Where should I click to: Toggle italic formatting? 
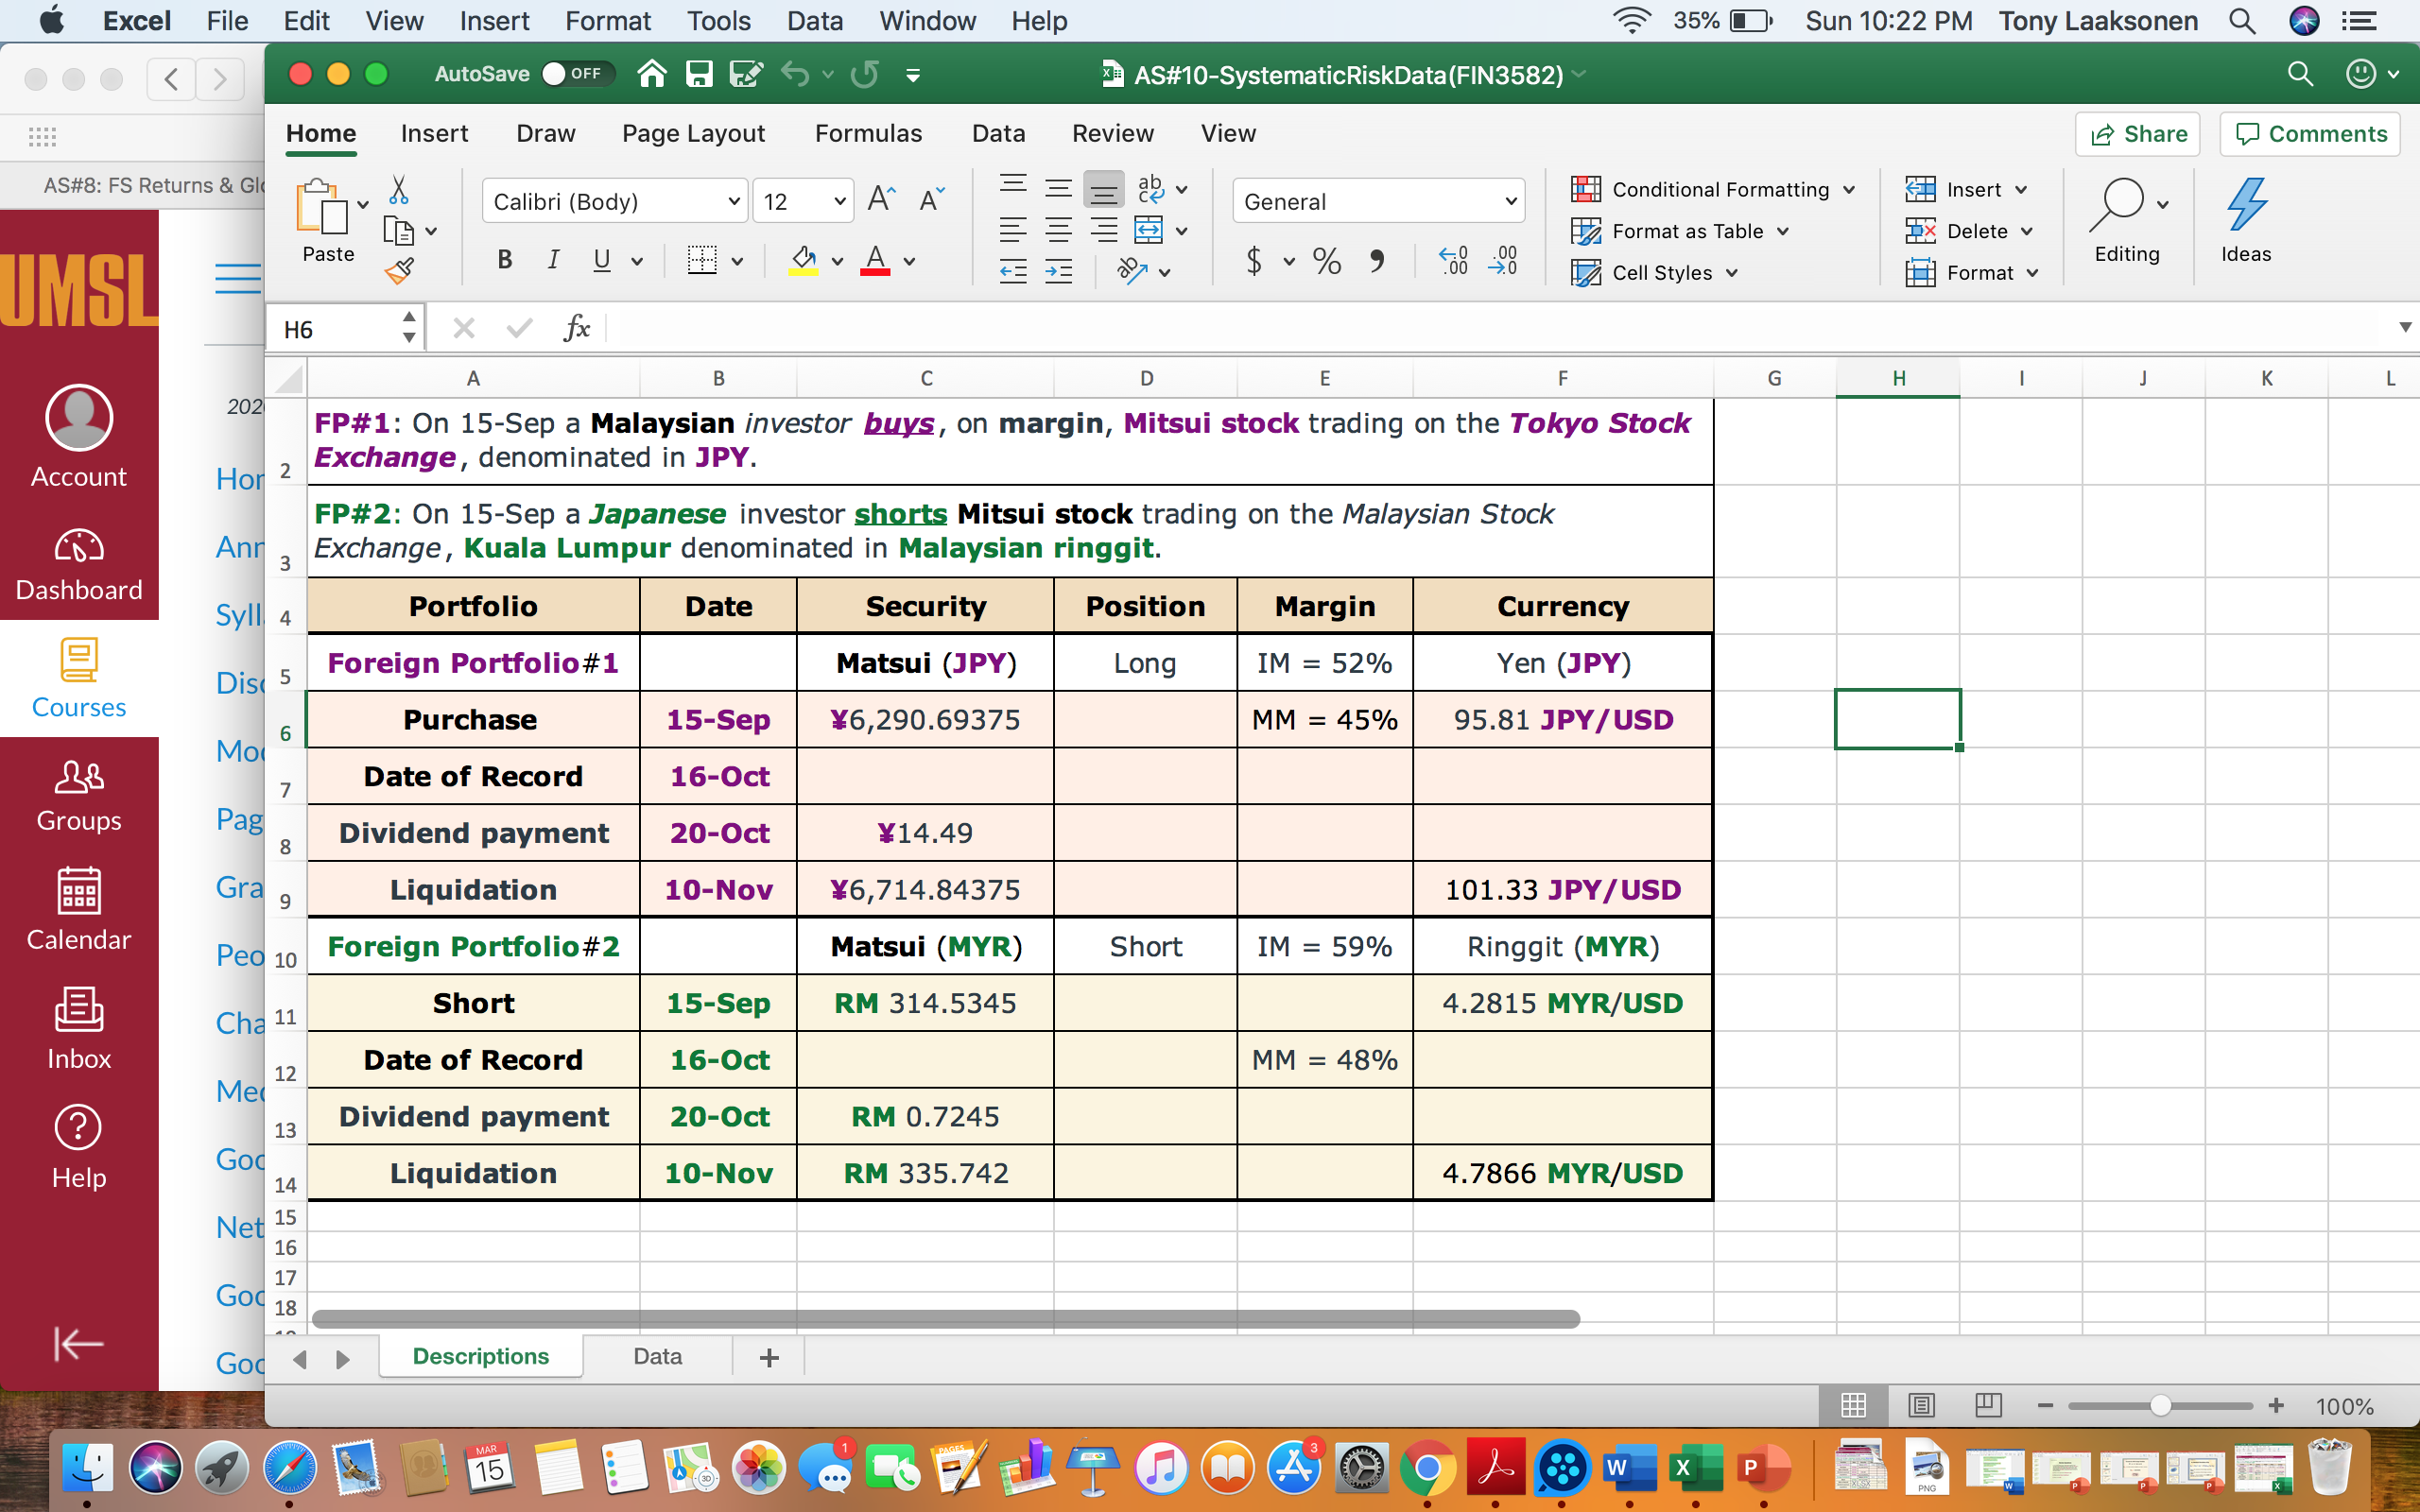(552, 259)
